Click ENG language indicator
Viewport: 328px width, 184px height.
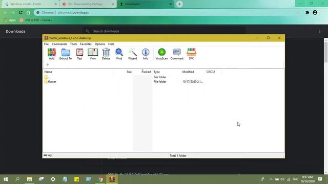tap(295, 179)
